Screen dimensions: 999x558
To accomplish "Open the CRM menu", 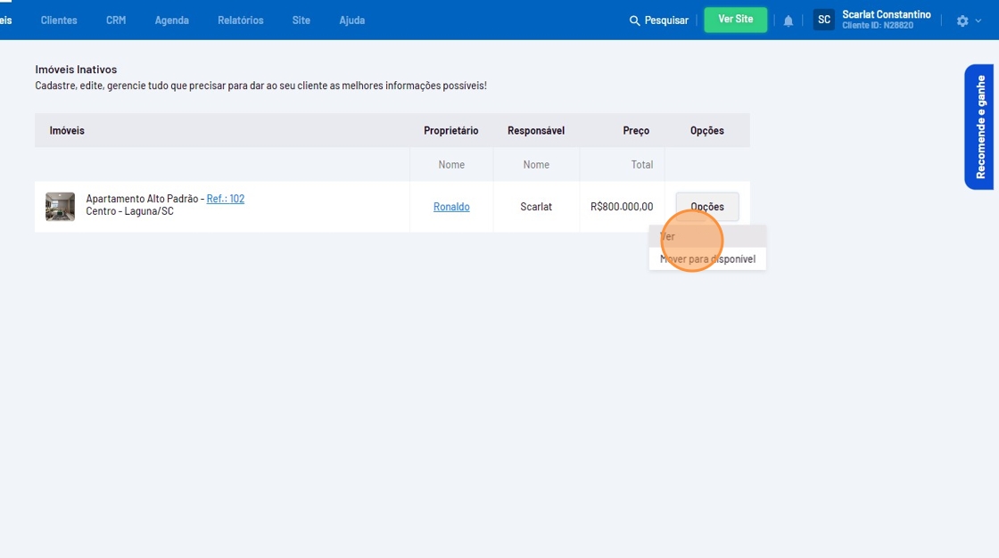I will 116,20.
